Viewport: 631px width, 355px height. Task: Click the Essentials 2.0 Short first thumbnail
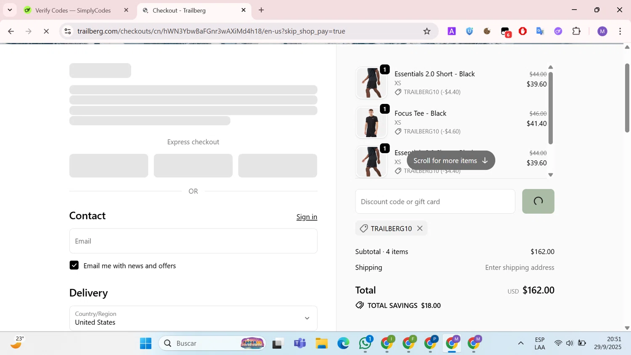coord(371,82)
